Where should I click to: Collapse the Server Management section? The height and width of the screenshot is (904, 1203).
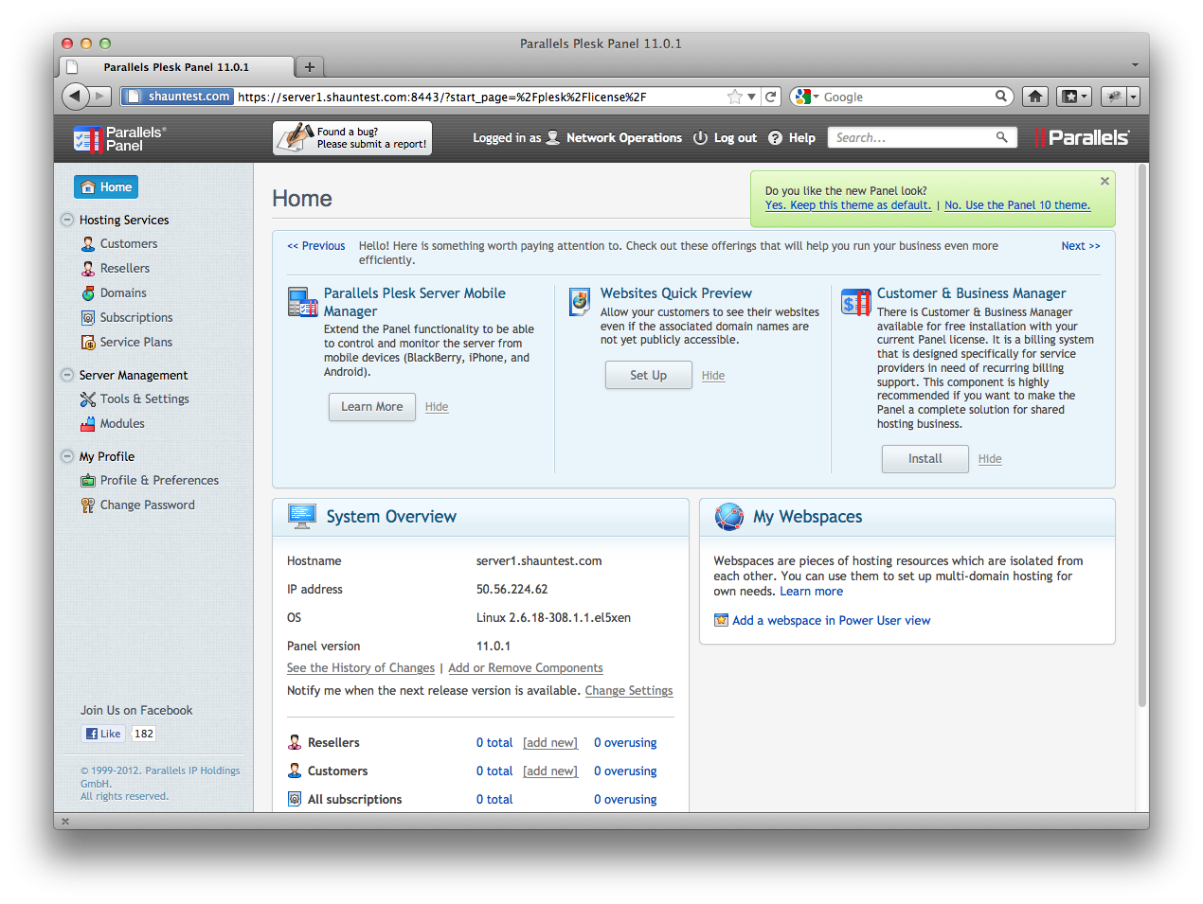(67, 375)
